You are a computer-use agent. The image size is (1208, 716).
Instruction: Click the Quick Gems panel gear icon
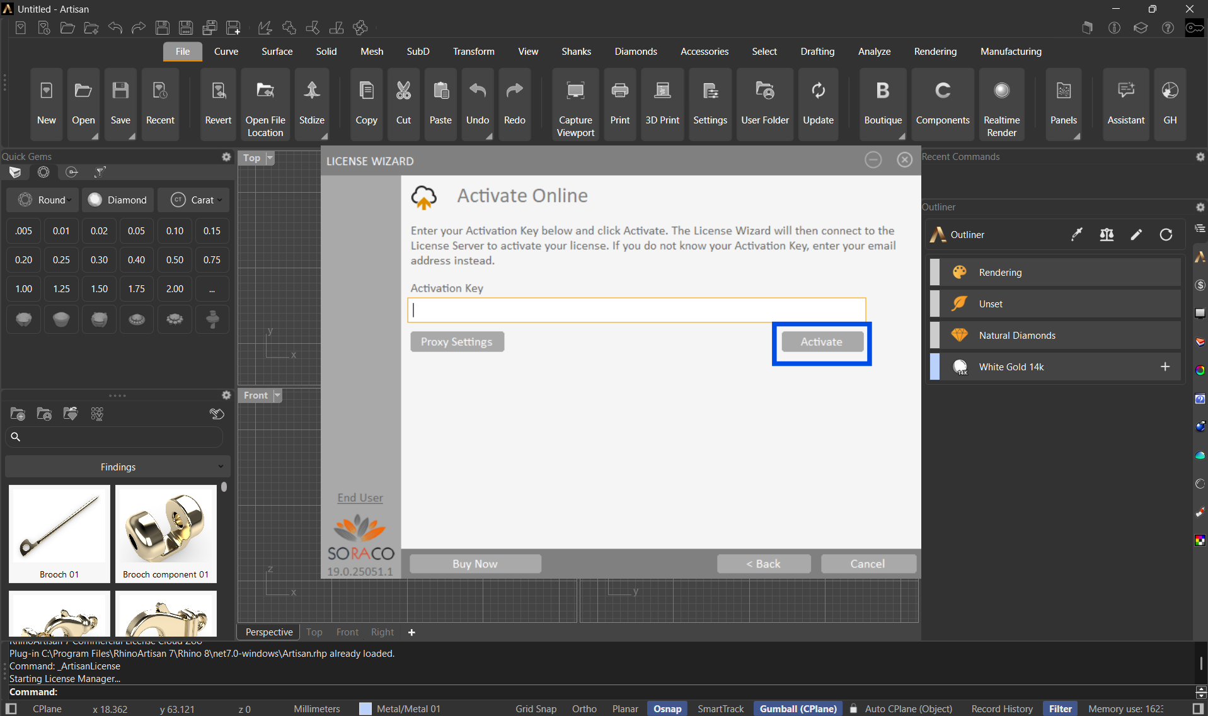(226, 157)
